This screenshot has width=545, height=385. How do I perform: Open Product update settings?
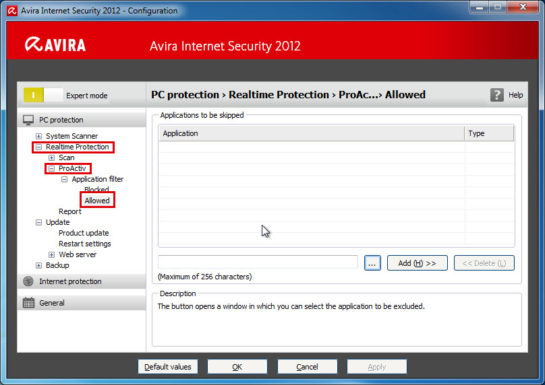[84, 233]
